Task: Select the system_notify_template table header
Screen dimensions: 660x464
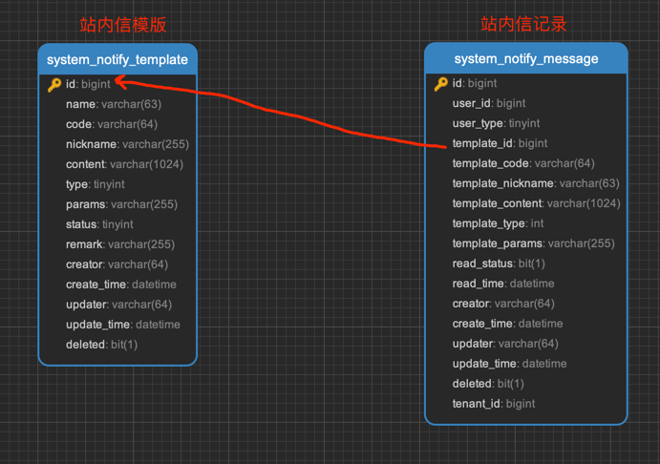Action: [x=117, y=59]
